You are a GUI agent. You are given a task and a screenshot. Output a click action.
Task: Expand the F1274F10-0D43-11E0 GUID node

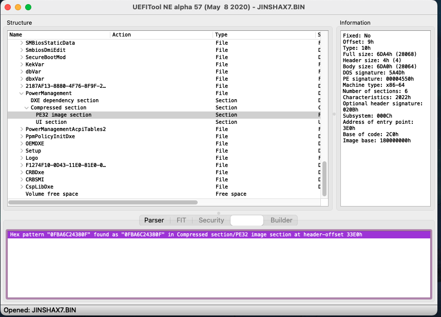click(22, 165)
